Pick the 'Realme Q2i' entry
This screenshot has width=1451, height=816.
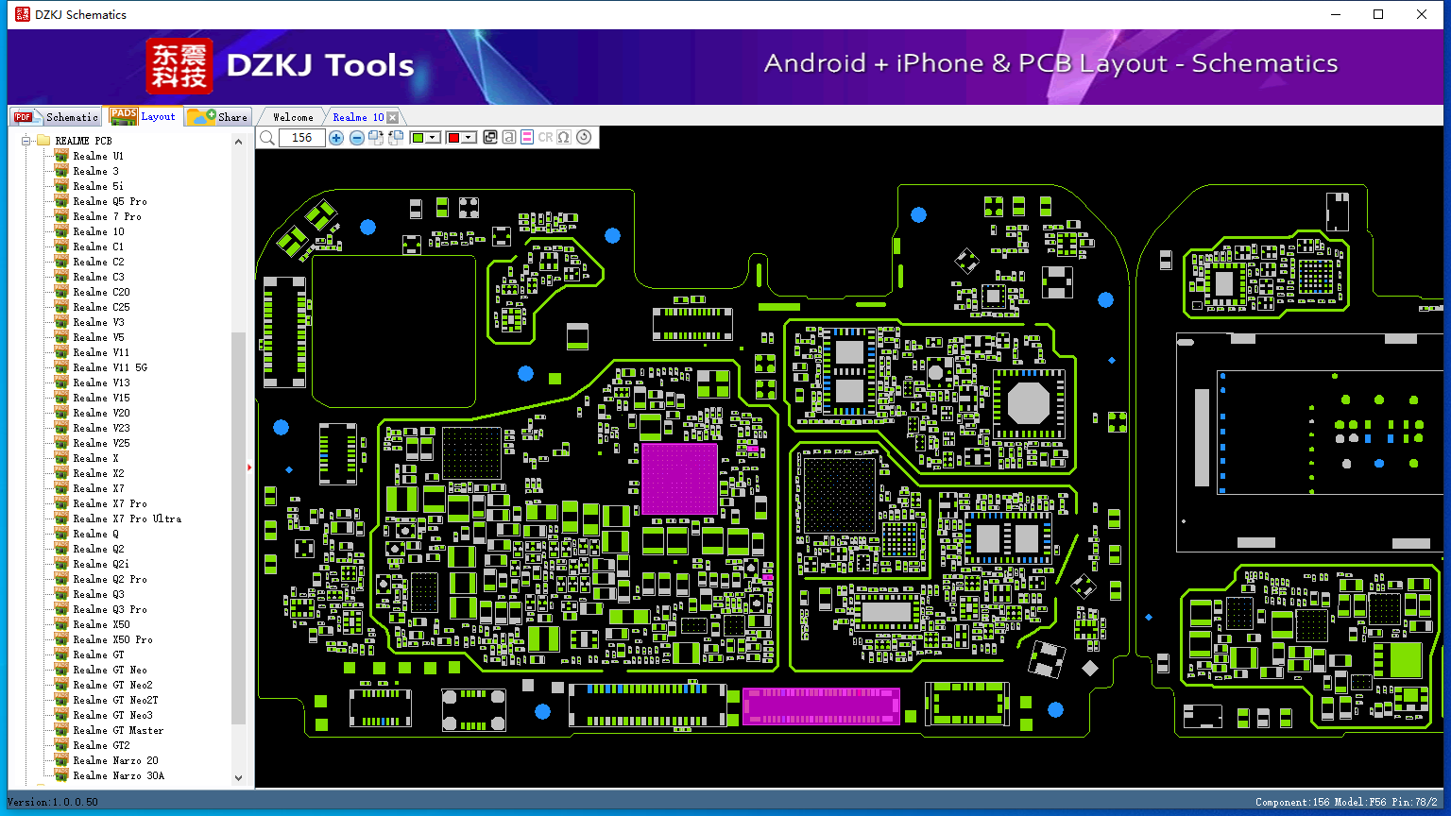pos(101,564)
